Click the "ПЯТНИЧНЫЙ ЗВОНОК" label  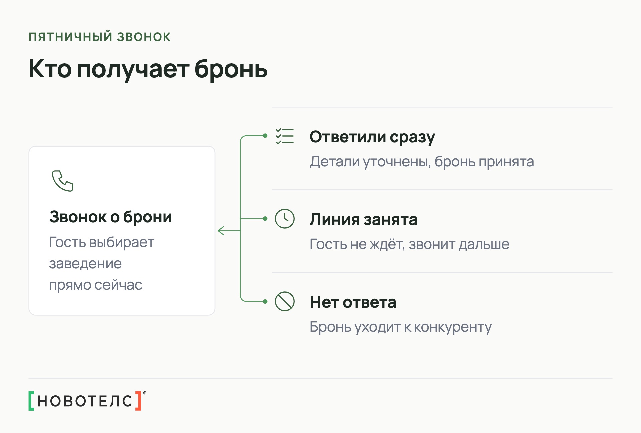click(x=100, y=37)
